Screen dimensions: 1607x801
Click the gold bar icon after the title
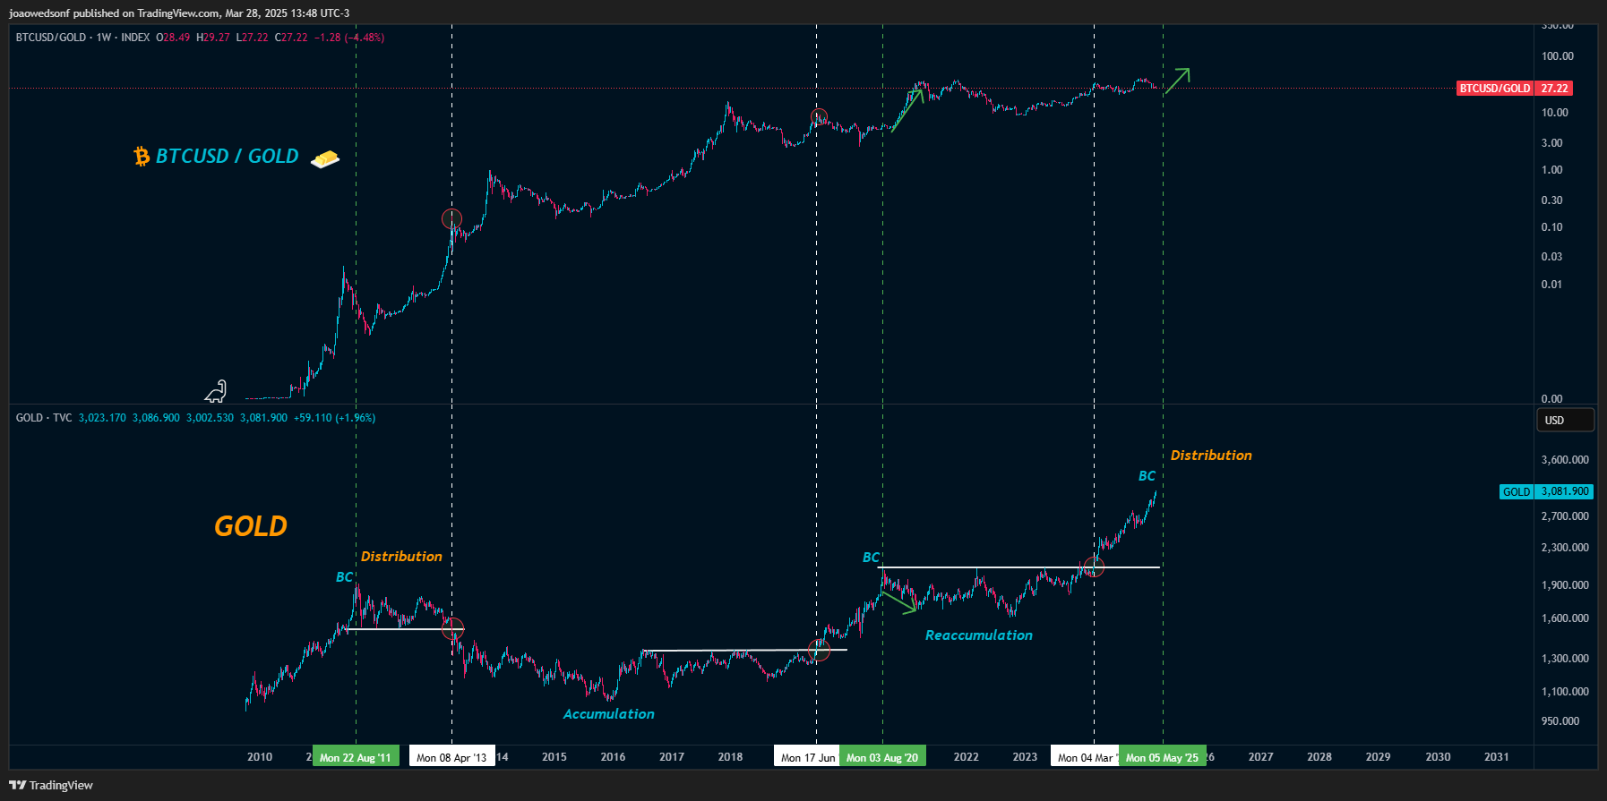[x=325, y=159]
